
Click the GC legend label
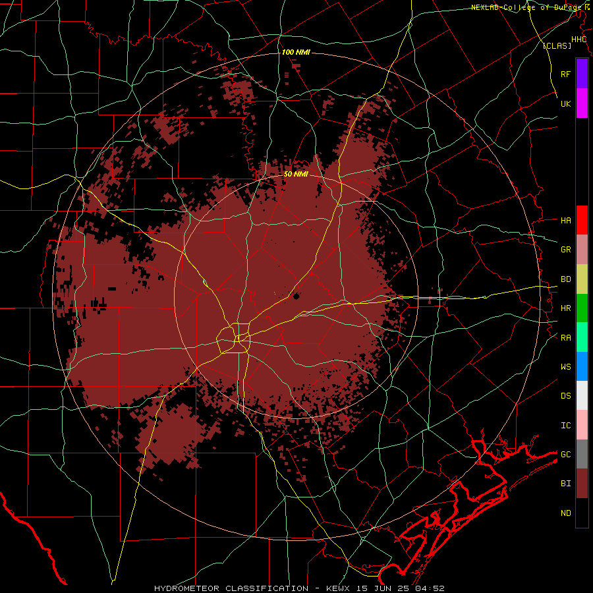click(565, 455)
